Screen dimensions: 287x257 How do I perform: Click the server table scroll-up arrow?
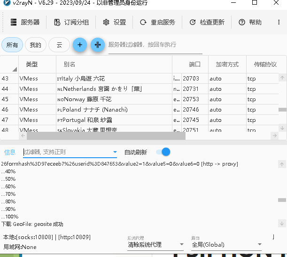coord(282,78)
